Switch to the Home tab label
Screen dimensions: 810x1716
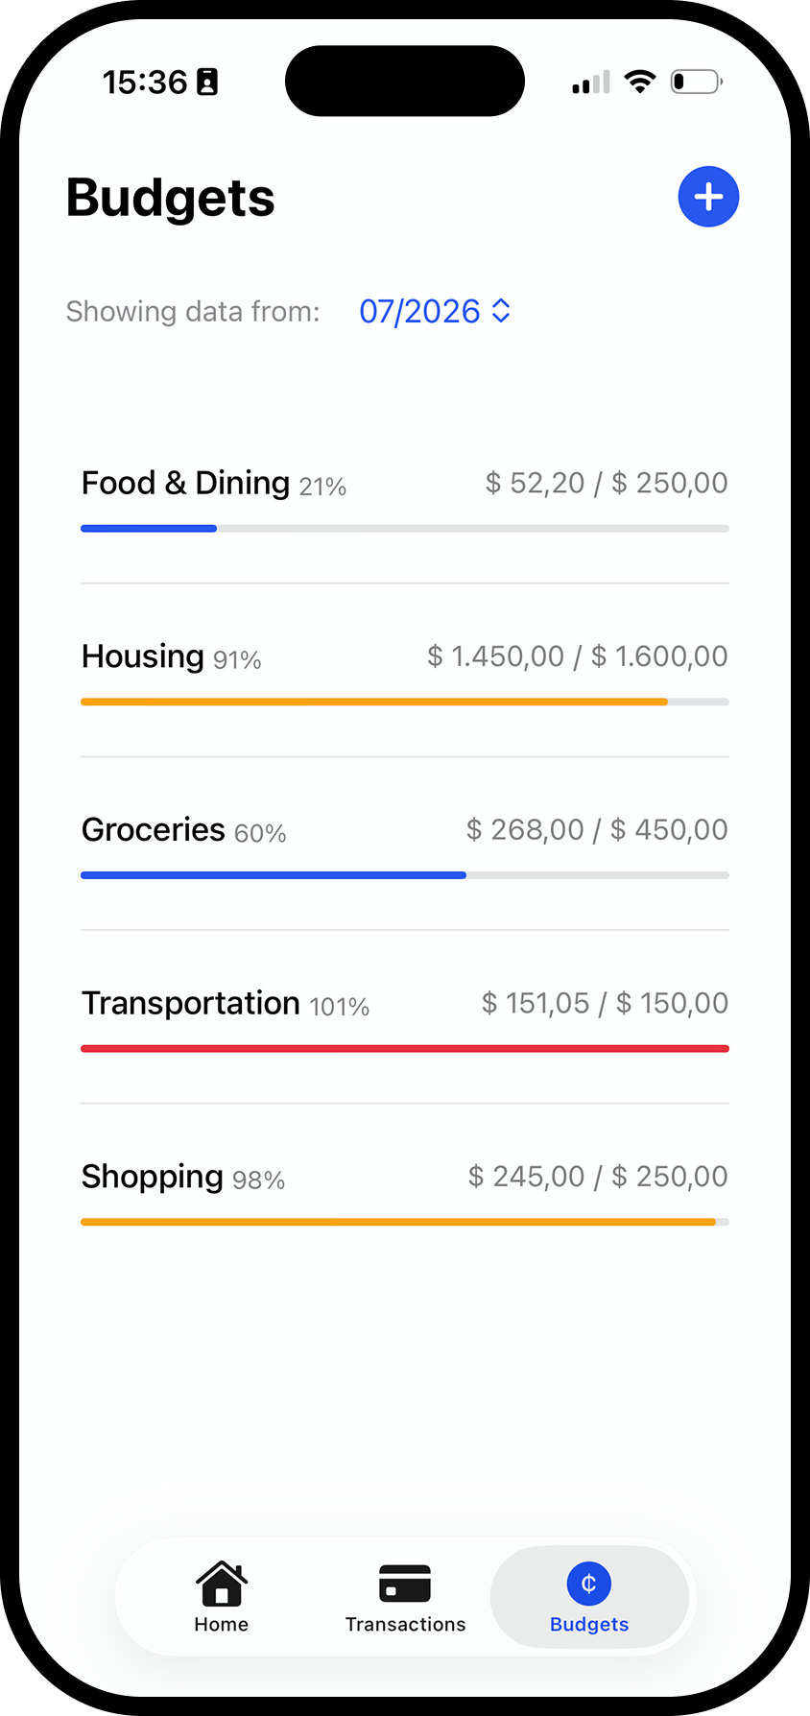coord(222,1624)
